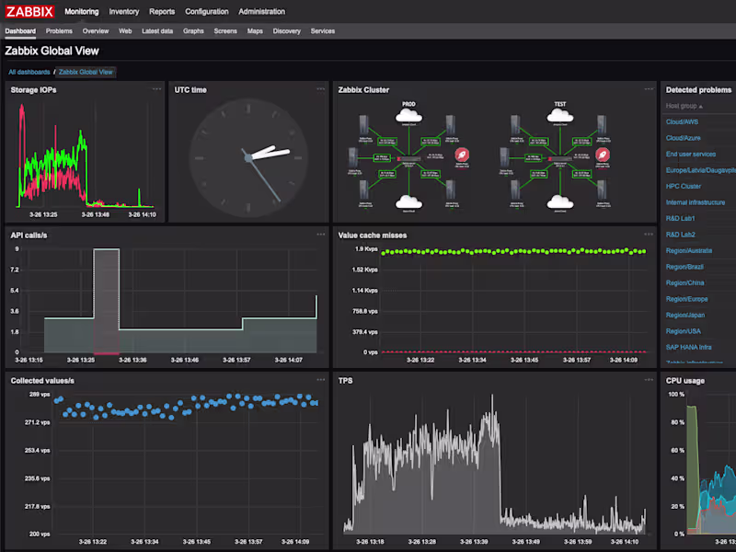The width and height of the screenshot is (736, 552).
Task: Click the red rocket icon in TEST cluster
Action: point(603,155)
